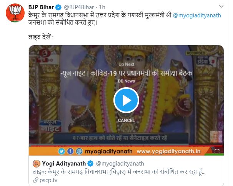Viewport: 233px width, 186px height.
Task: Click the Facebook icon in the orange banner
Action: (70, 151)
